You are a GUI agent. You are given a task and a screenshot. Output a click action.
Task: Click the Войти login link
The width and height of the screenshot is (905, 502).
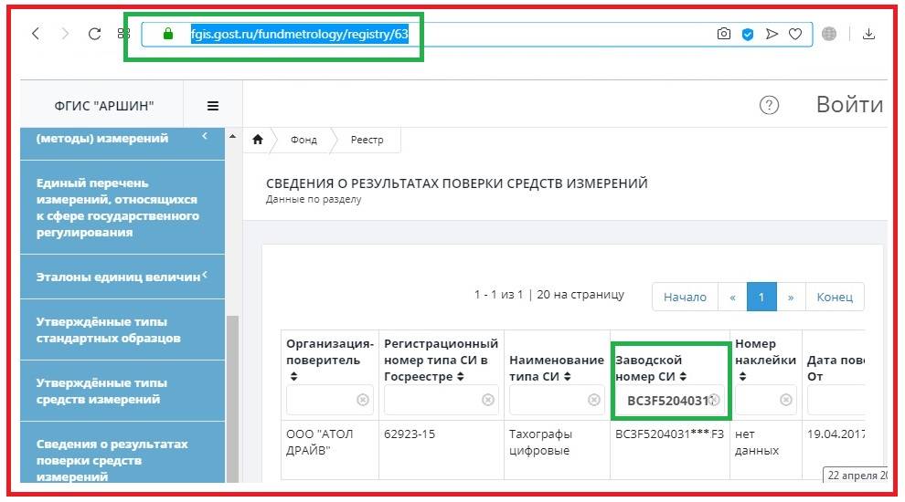pos(848,105)
